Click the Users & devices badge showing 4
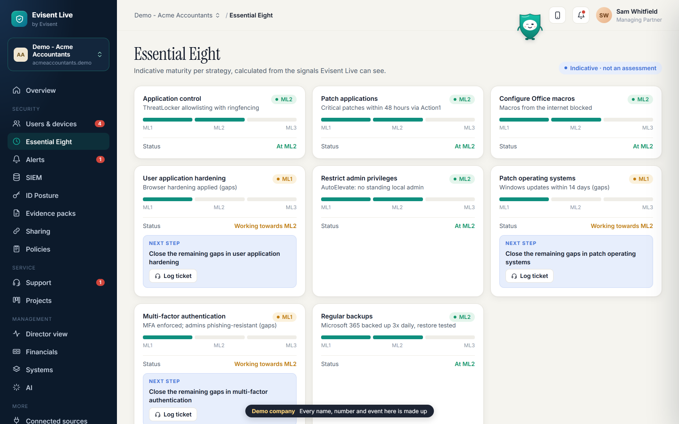Screen dimensions: 679x424 tap(99, 124)
